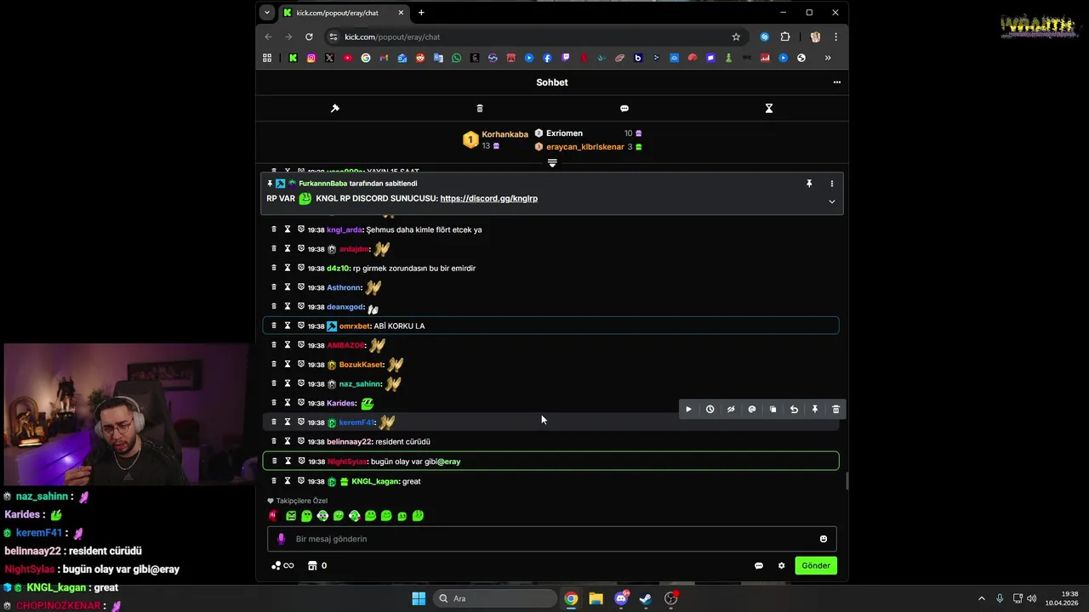Bookmark this page with the star icon
This screenshot has width=1089, height=612.
pyautogui.click(x=736, y=37)
